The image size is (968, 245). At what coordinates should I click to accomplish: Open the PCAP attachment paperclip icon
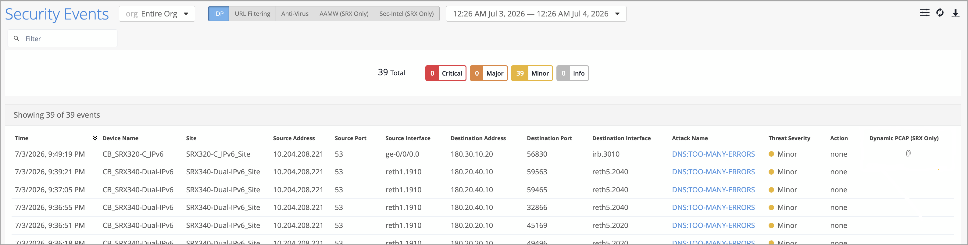tap(908, 153)
